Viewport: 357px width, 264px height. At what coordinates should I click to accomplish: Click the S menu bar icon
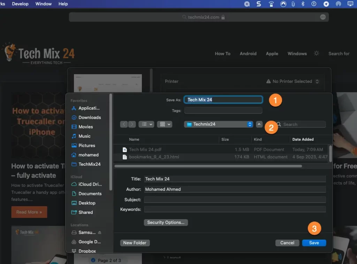[x=259, y=4]
